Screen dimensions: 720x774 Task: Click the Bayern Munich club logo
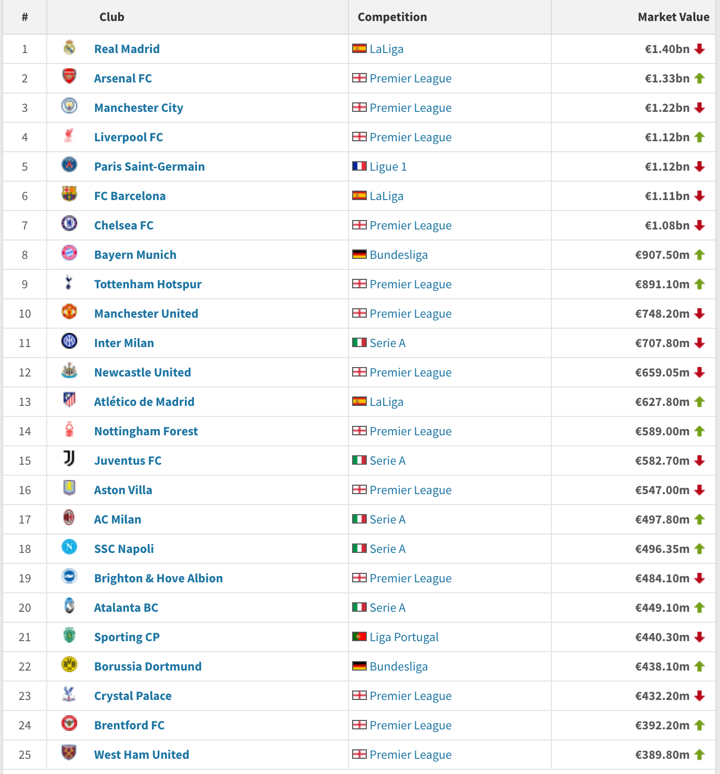coord(69,254)
